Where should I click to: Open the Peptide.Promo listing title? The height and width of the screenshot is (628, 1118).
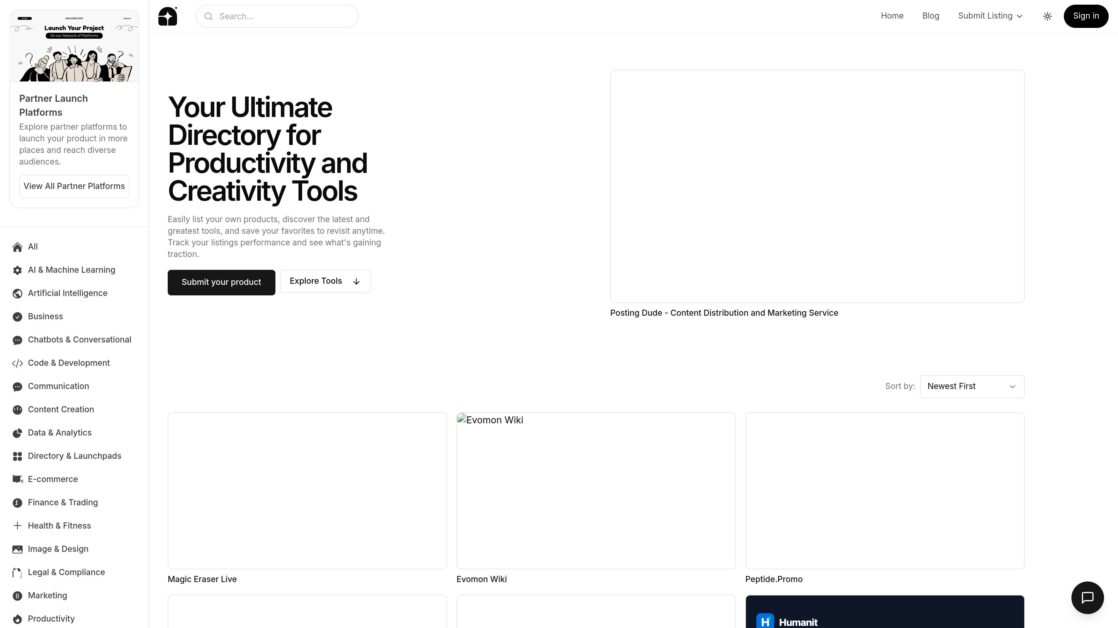[774, 579]
